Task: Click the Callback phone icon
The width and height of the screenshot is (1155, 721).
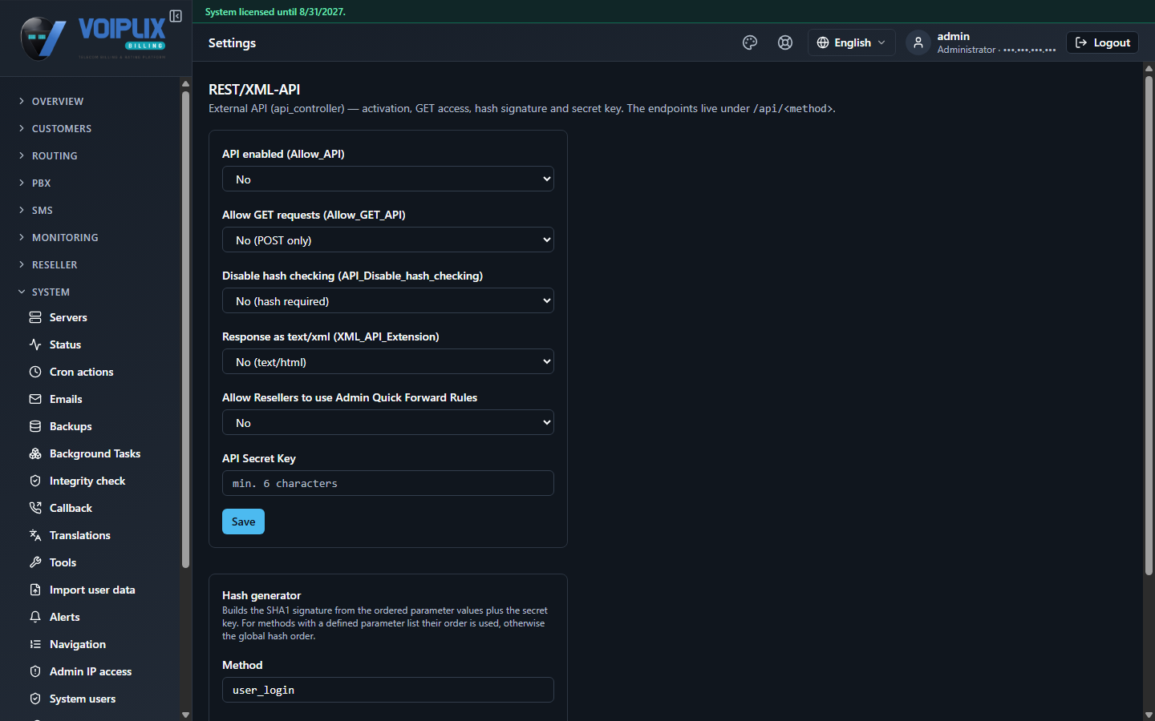Action: (35, 508)
